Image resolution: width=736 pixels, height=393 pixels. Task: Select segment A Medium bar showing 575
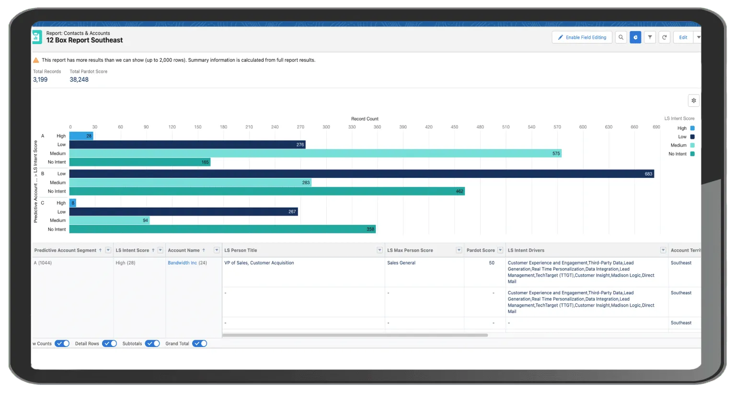click(315, 153)
